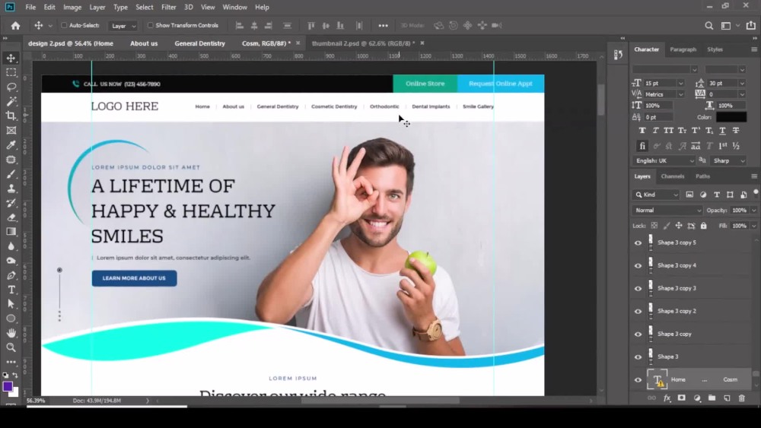Open the Opacity 100% dropdown arrow
Image resolution: width=761 pixels, height=428 pixels.
[x=753, y=211]
